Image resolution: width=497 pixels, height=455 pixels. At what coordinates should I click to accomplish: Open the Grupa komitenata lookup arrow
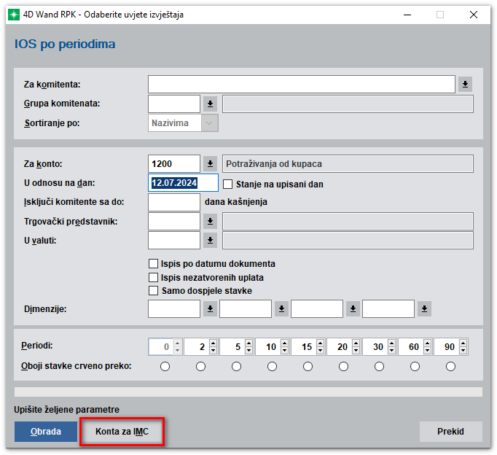click(x=210, y=104)
